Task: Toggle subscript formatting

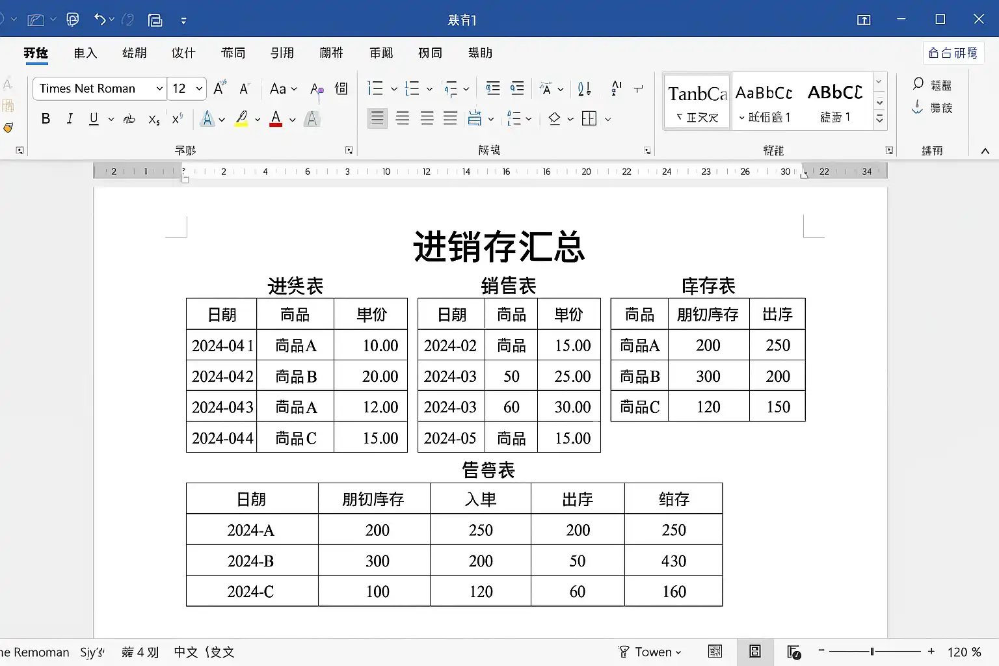Action: [154, 119]
